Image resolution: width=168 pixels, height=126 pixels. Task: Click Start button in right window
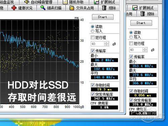pos(141,23)
